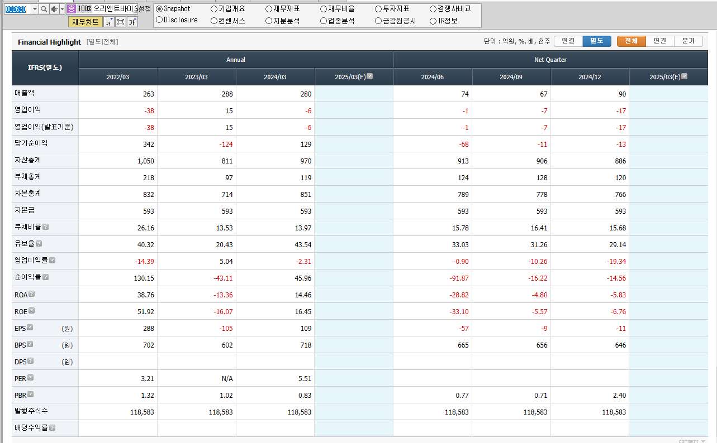Click the 2024/03 PER value 5.51
This screenshot has height=443, width=717.
tap(304, 379)
